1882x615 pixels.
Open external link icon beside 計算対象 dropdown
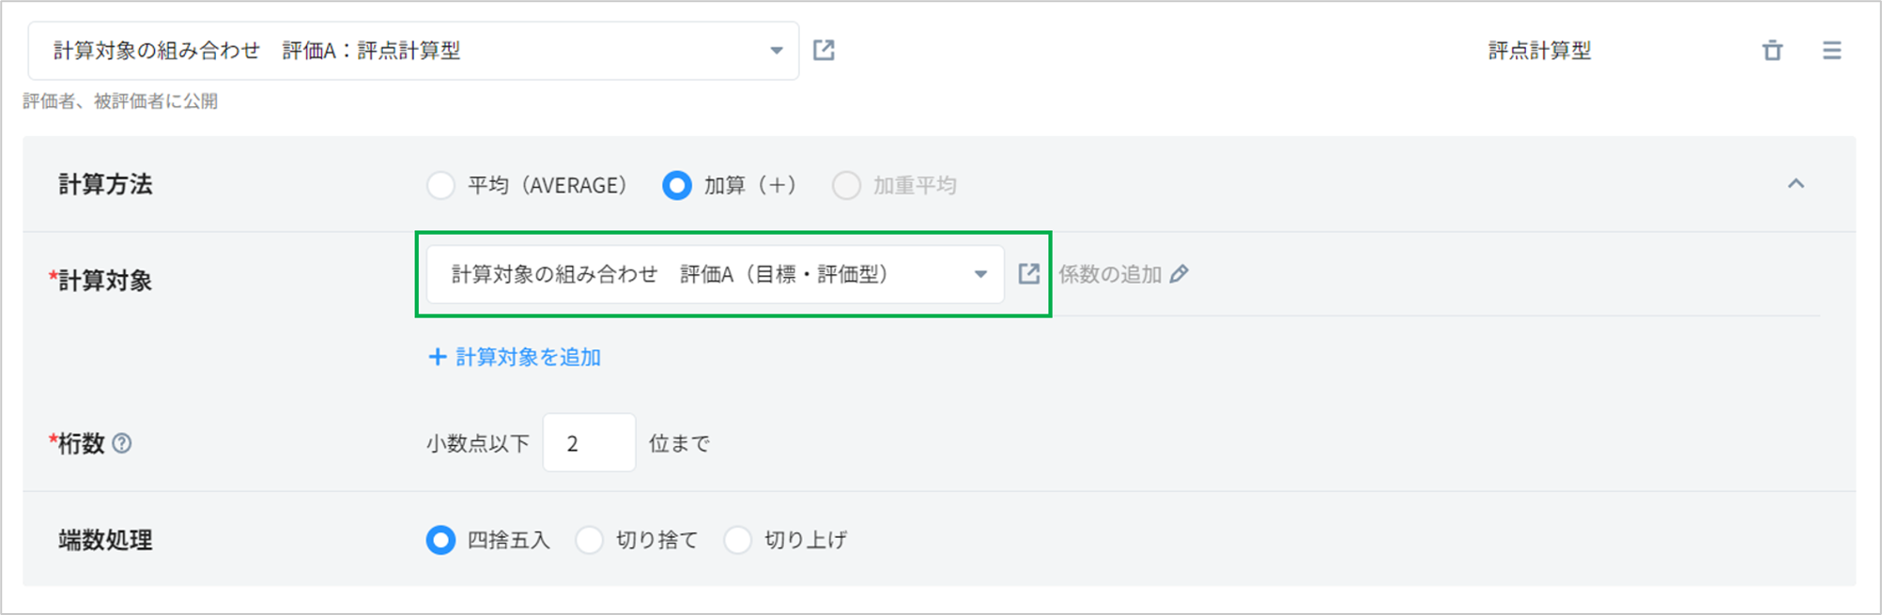[x=1029, y=274]
